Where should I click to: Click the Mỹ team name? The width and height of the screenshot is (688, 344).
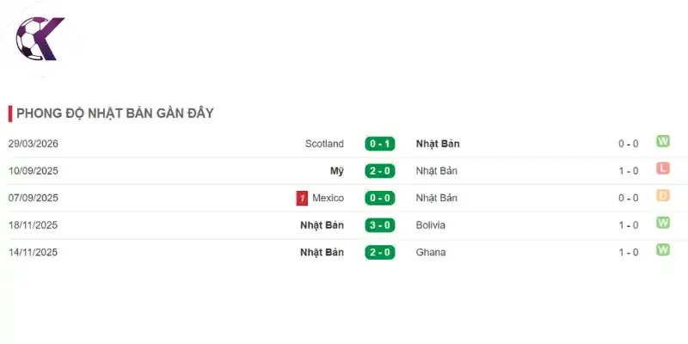tap(337, 171)
